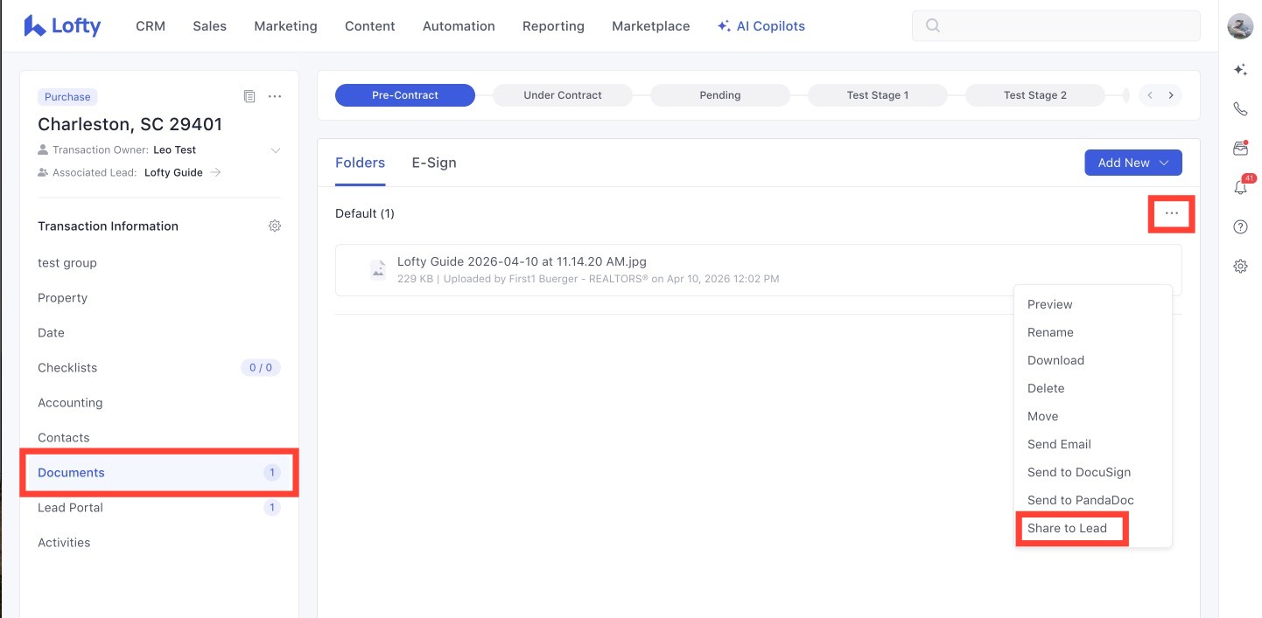Click the Lofty logo

pos(62,26)
